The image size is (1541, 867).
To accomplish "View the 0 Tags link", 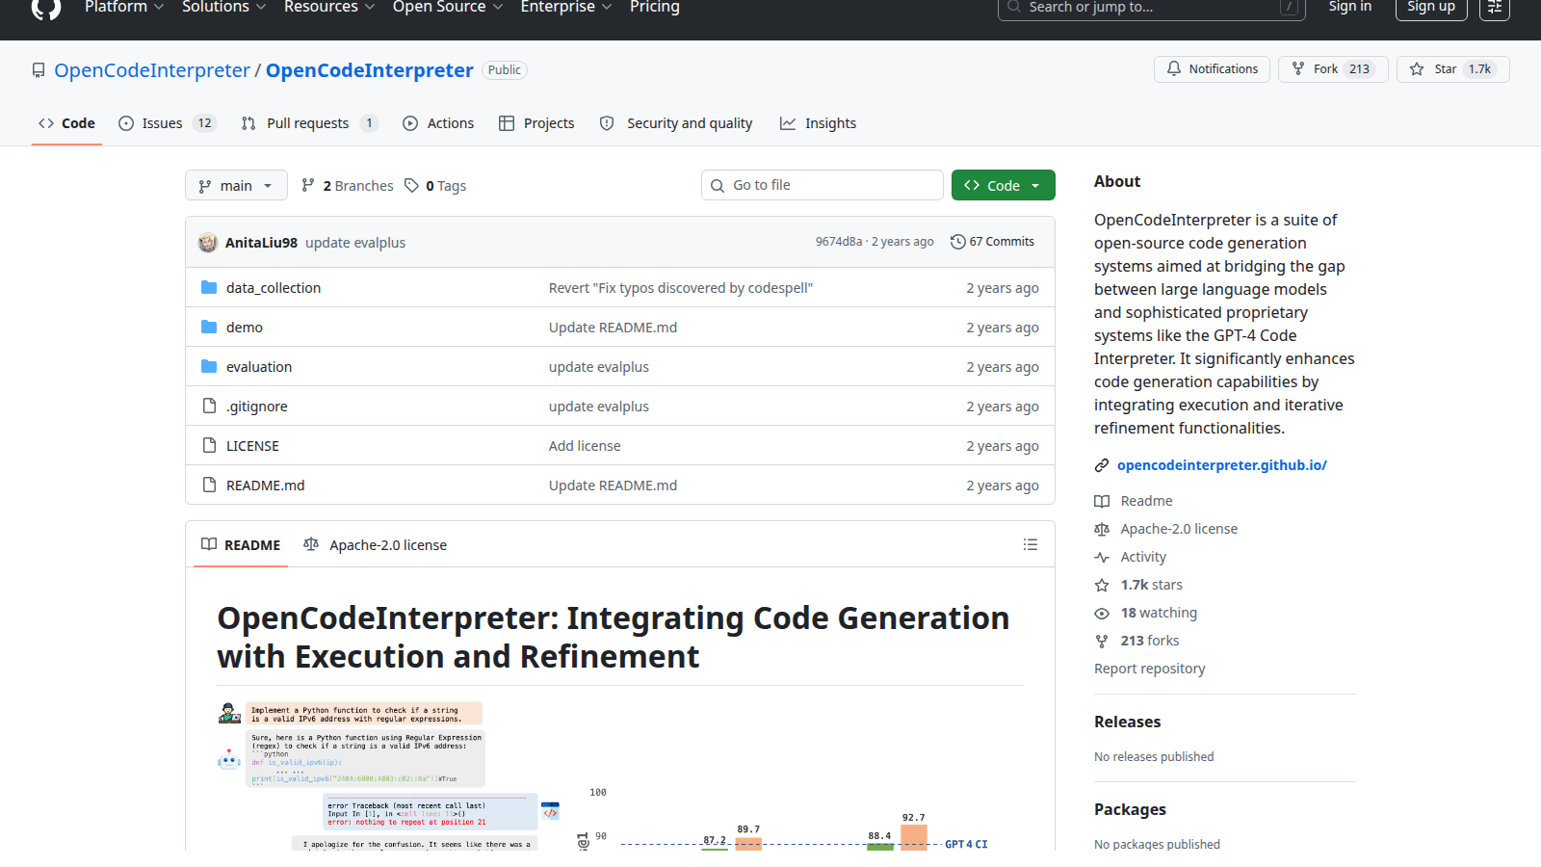I will (435, 186).
